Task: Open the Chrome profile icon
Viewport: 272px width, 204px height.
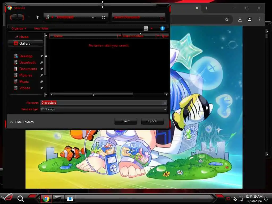Action: coord(250,19)
